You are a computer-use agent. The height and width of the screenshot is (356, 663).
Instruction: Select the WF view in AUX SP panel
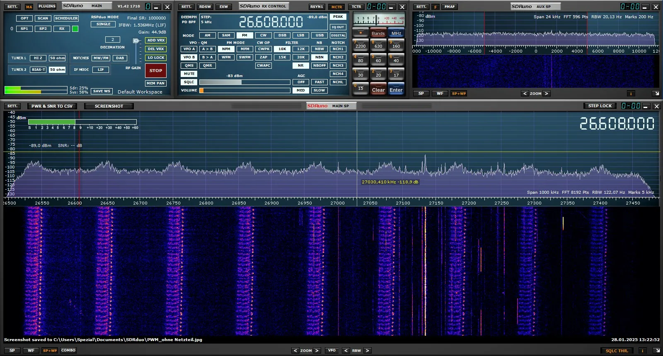tap(440, 94)
